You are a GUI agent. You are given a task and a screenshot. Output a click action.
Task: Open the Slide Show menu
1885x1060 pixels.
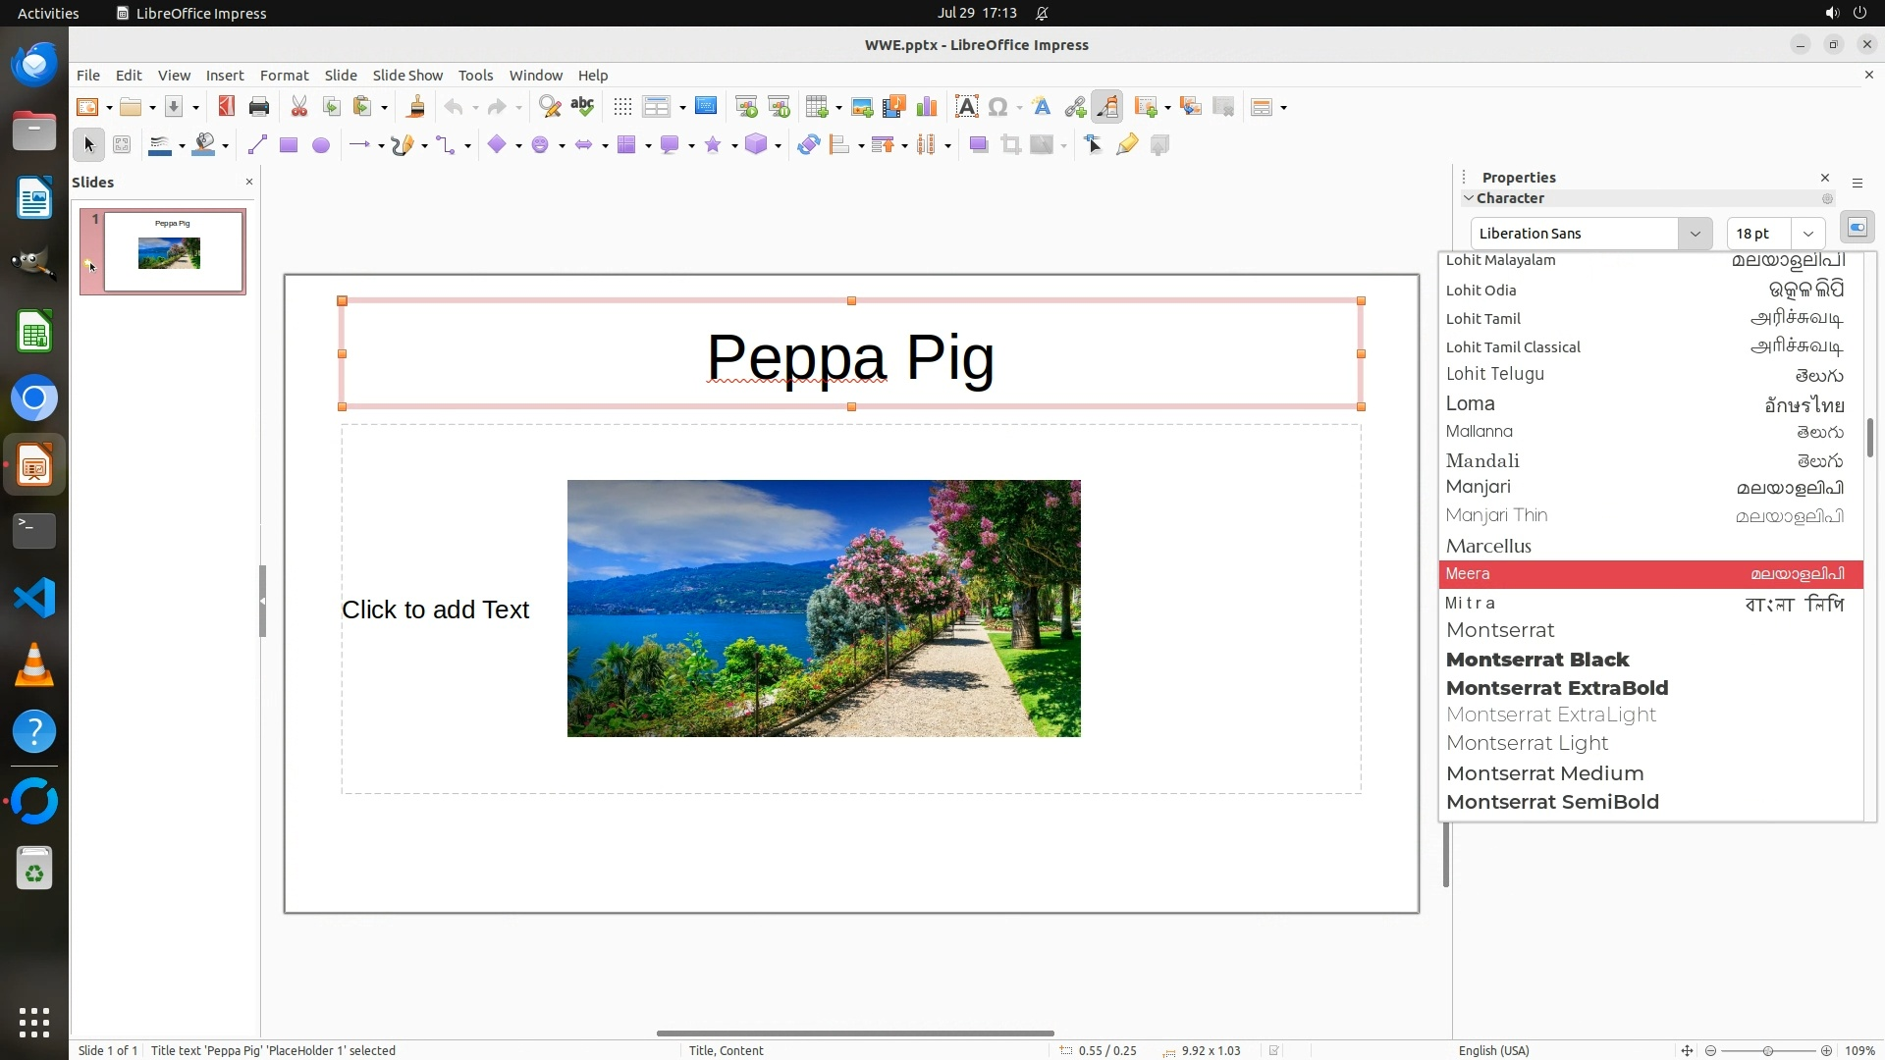407,76
